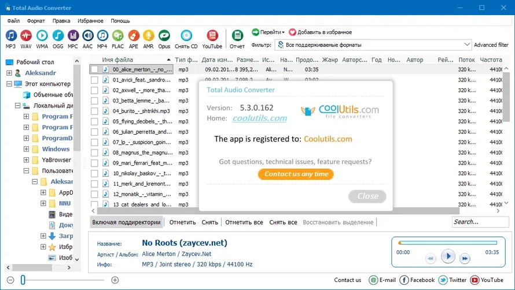Check the 06_julian_perretta file box

[x=94, y=132]
